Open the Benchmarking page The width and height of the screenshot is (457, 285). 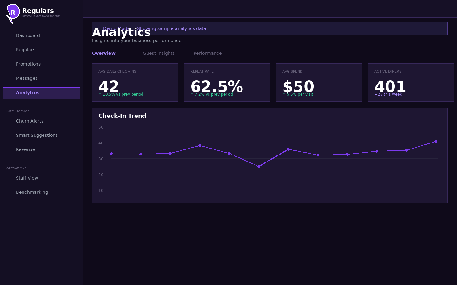coord(32,192)
